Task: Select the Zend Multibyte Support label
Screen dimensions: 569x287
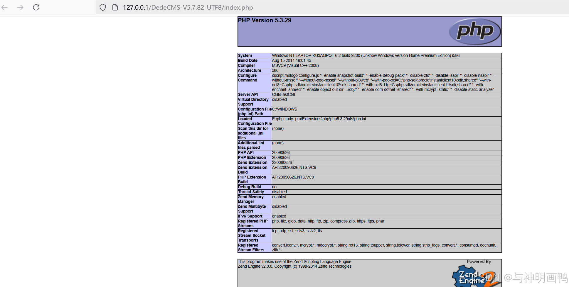Action: pyautogui.click(x=252, y=209)
